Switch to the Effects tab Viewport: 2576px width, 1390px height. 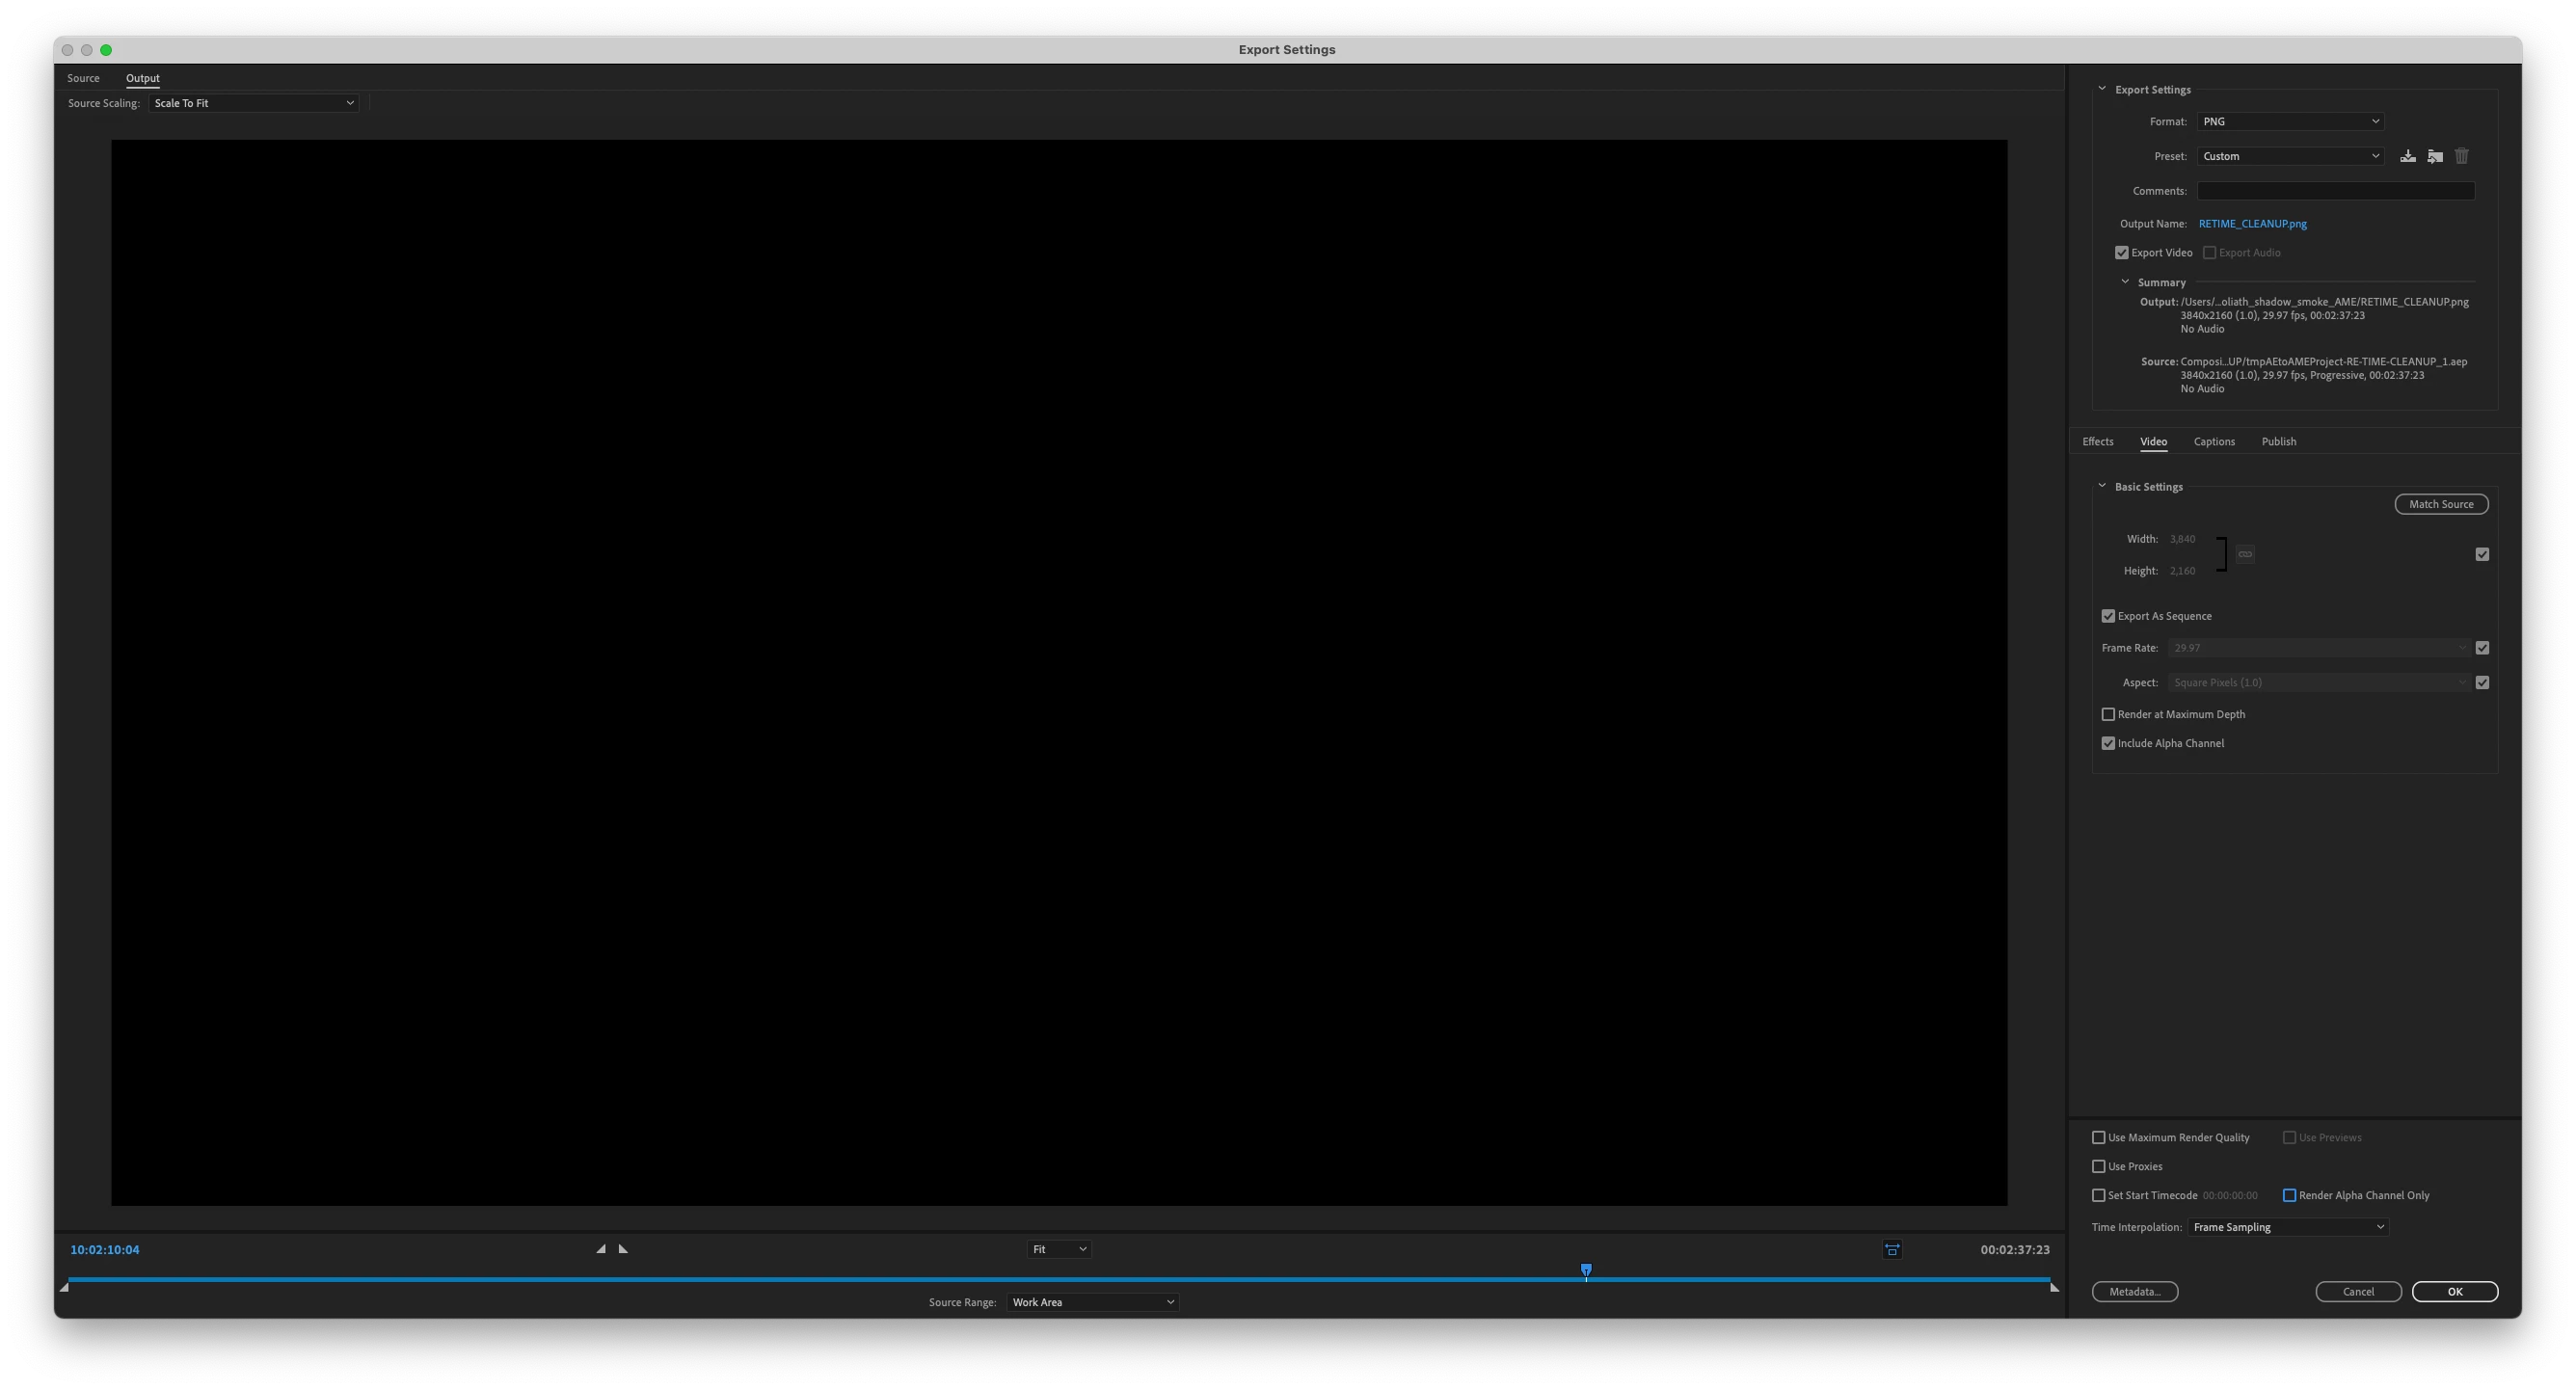point(2097,442)
